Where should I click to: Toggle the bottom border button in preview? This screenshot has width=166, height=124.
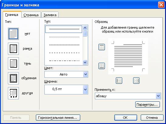coord(102,66)
